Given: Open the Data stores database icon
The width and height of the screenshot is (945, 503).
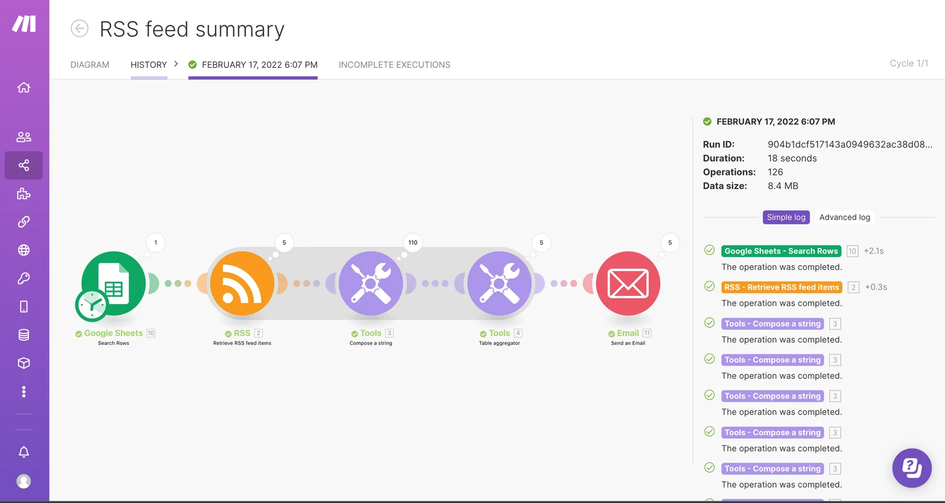Looking at the screenshot, I should click(24, 335).
